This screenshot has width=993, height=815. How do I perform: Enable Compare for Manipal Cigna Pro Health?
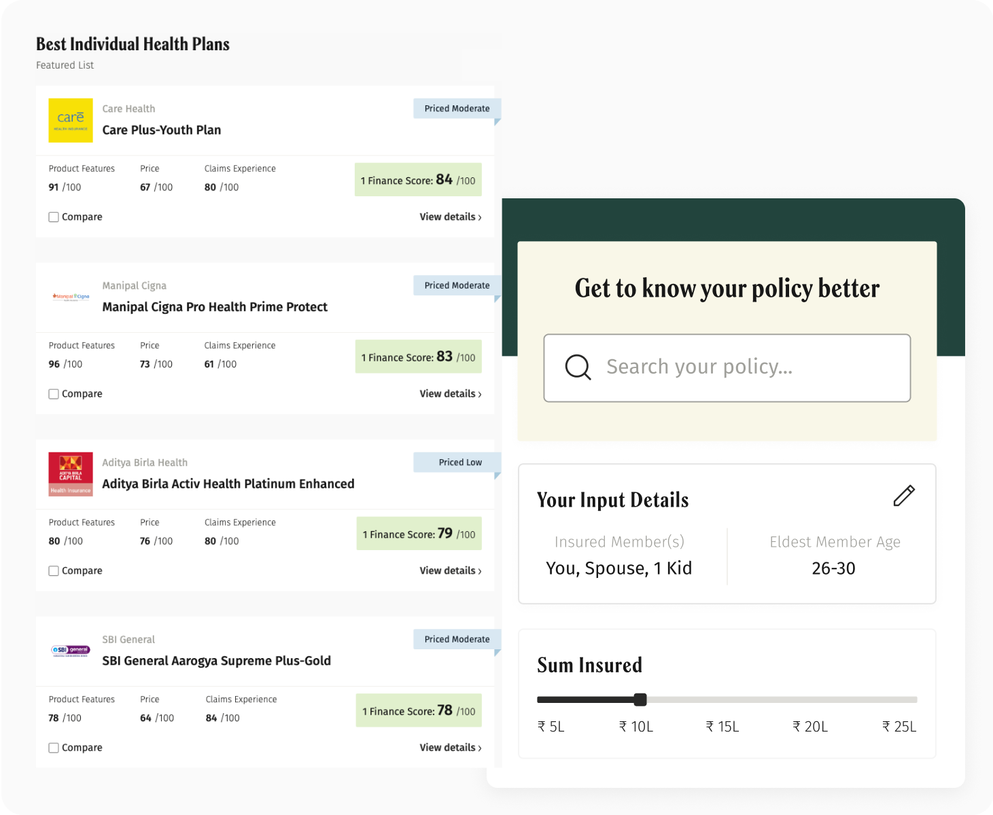coord(54,394)
